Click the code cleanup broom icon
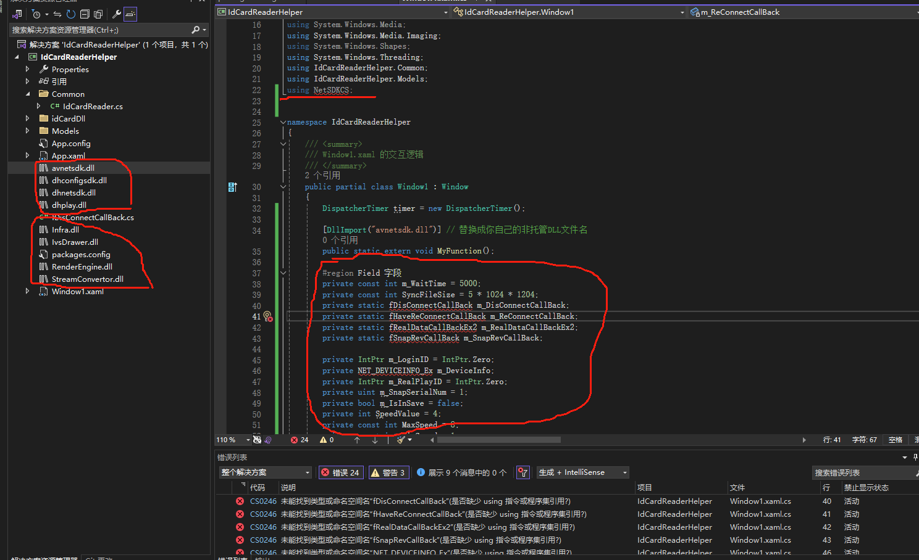The image size is (919, 560). 401,440
